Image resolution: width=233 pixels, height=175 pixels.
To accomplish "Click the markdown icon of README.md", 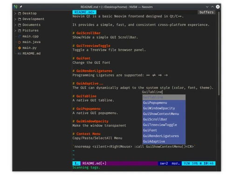I will pos(20,54).
